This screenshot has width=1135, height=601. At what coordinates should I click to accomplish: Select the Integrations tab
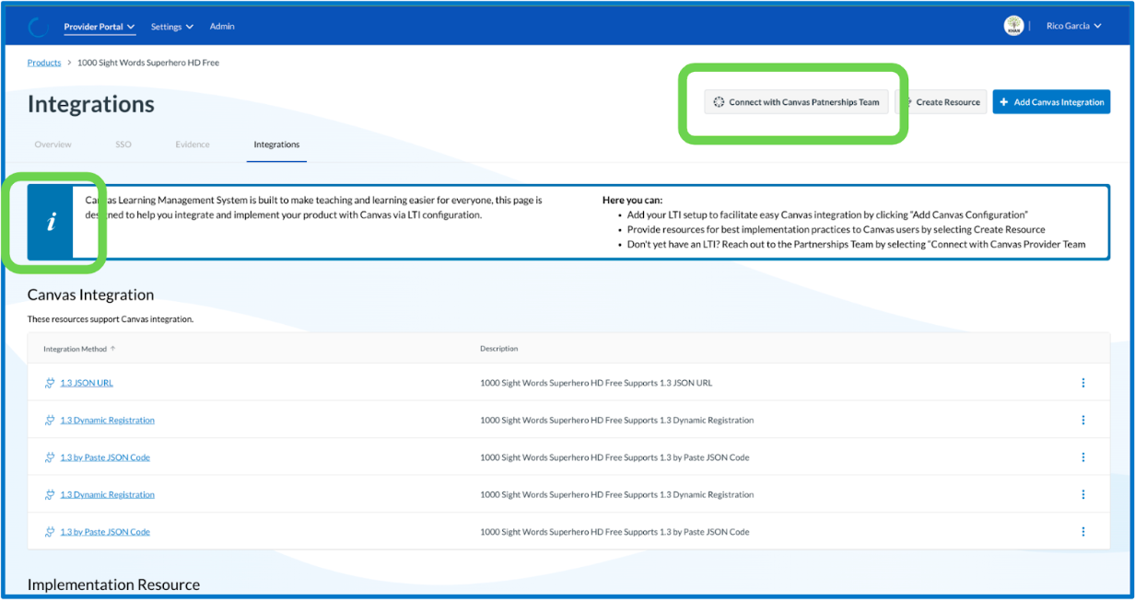click(276, 144)
